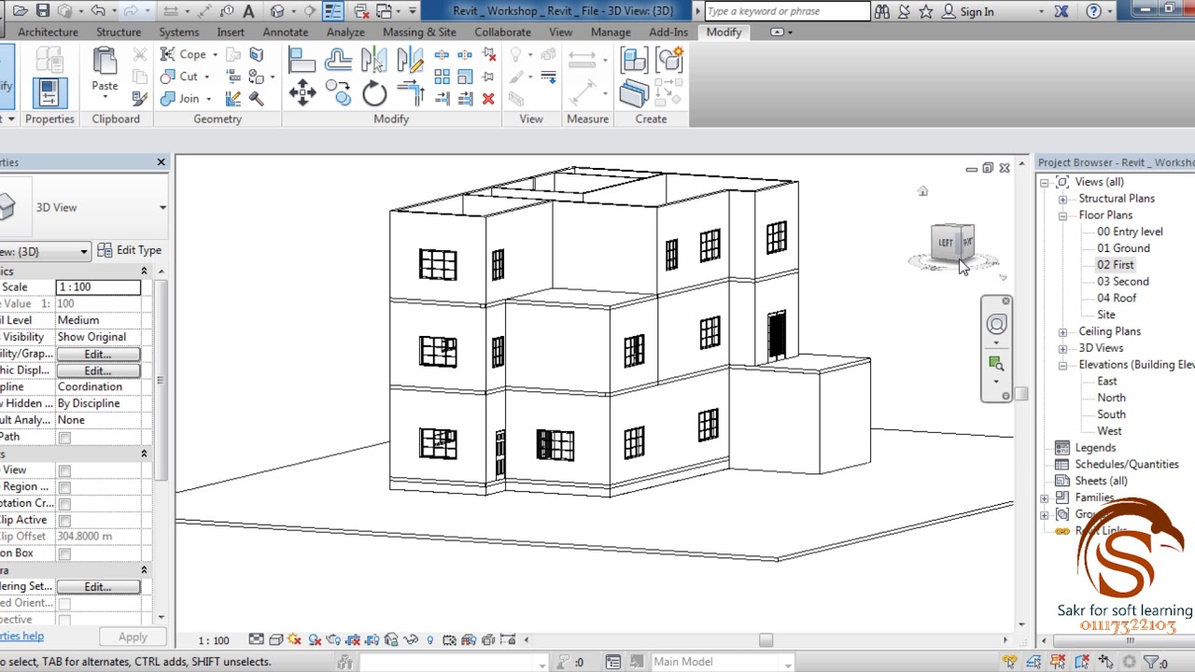
Task: Toggle the Crop Region Visible checkbox
Action: (x=64, y=487)
